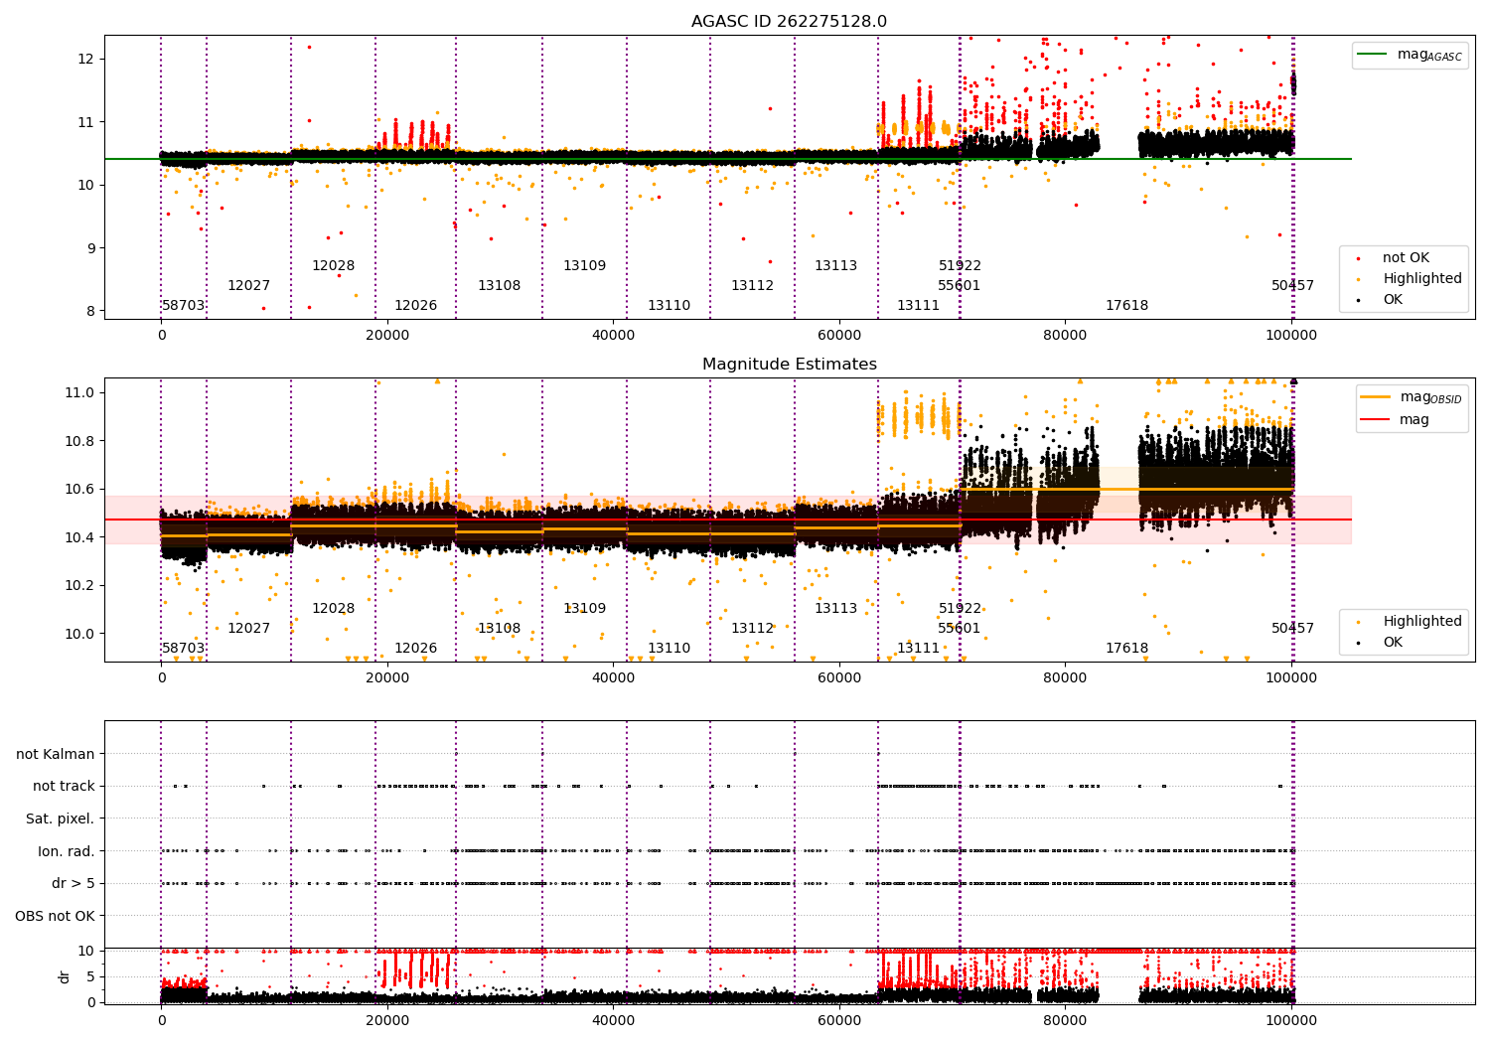Click y-axis tick '10.6' on Magnitude Estimates plot
This screenshot has height=1043, width=1490.
click(x=80, y=489)
